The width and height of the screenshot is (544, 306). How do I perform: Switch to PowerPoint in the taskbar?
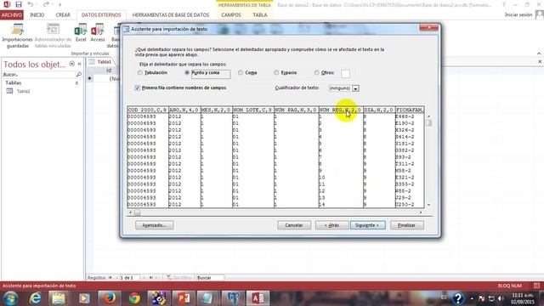184,298
